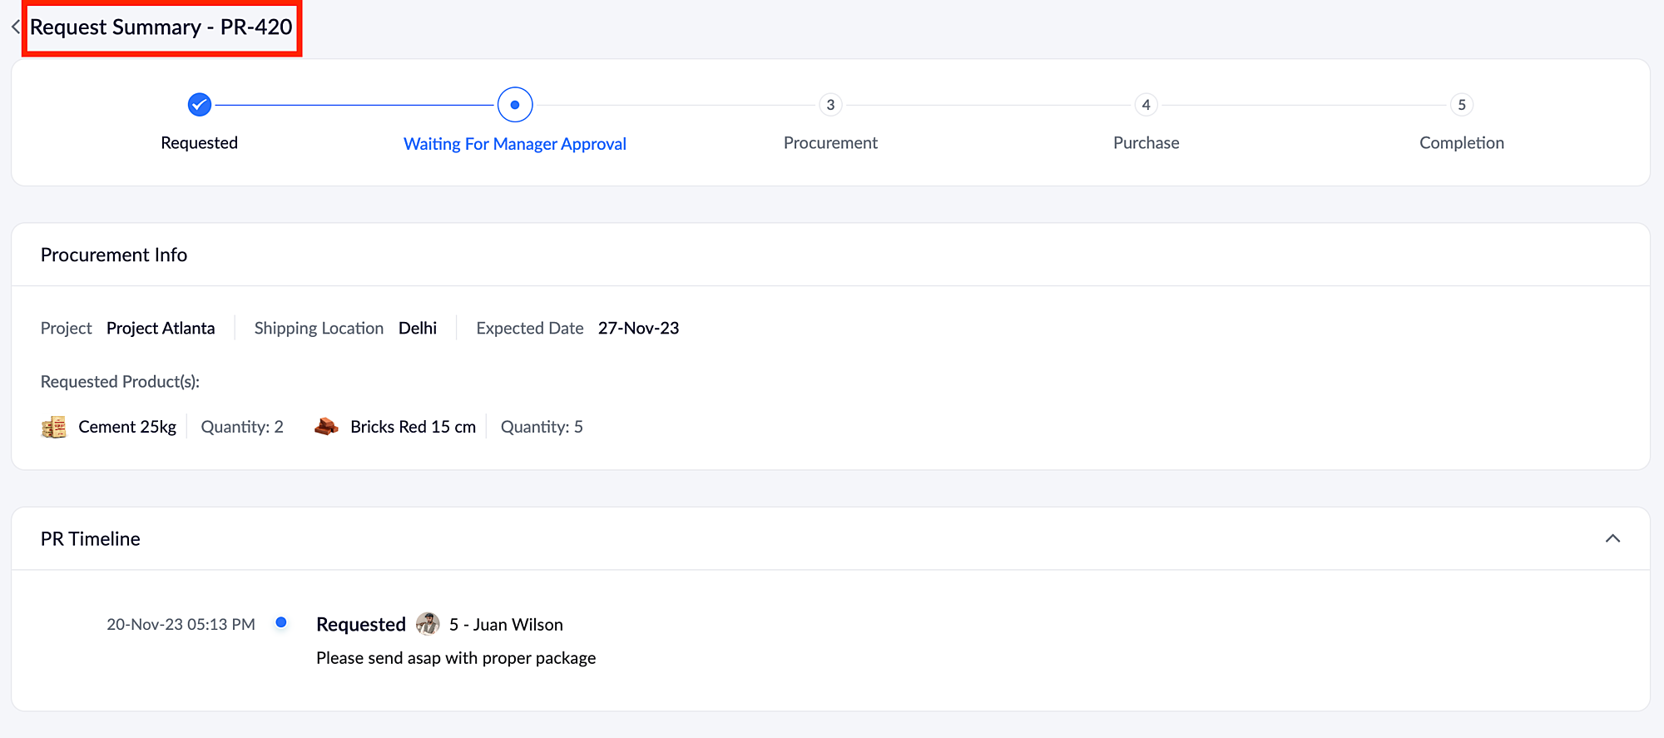
Task: Click the PR Timeline header
Action: click(x=91, y=539)
